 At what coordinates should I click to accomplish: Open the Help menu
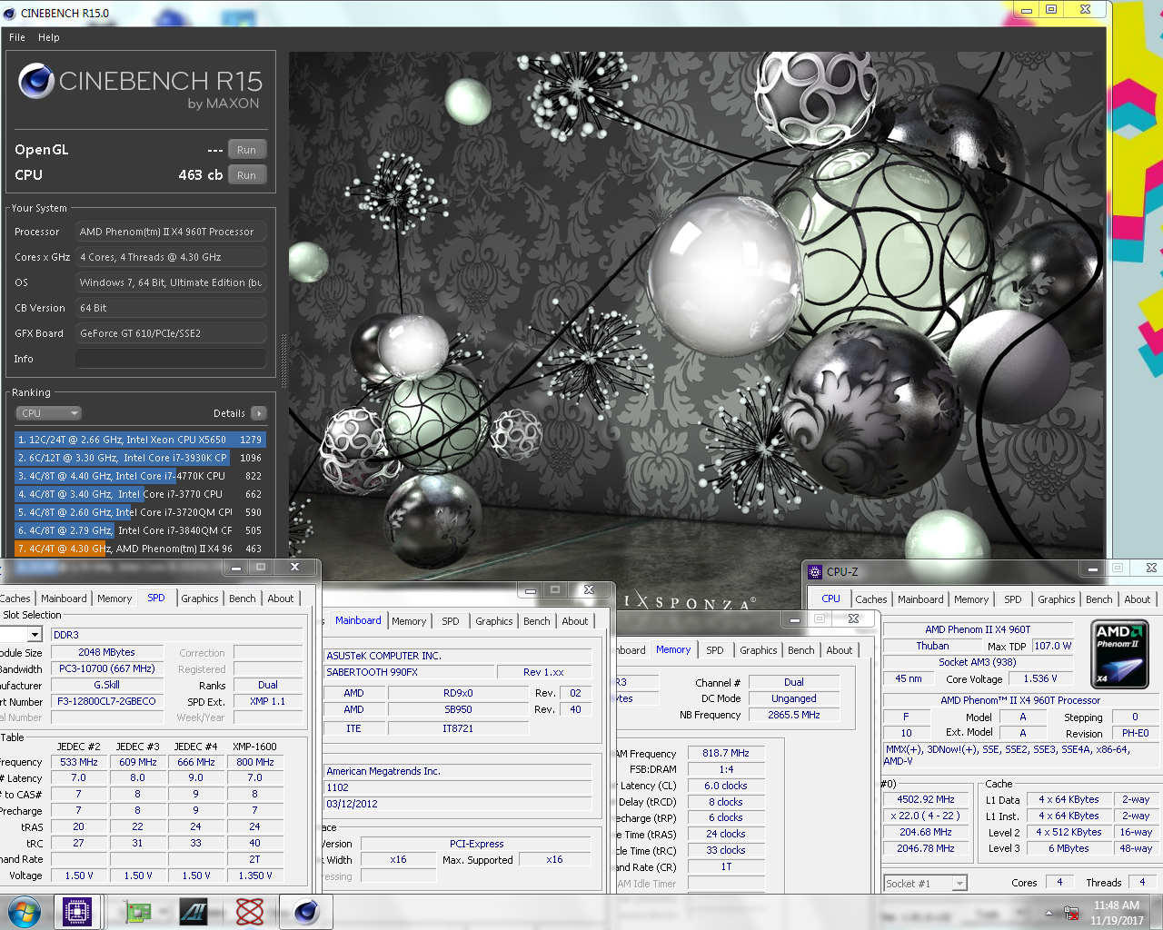tap(49, 37)
